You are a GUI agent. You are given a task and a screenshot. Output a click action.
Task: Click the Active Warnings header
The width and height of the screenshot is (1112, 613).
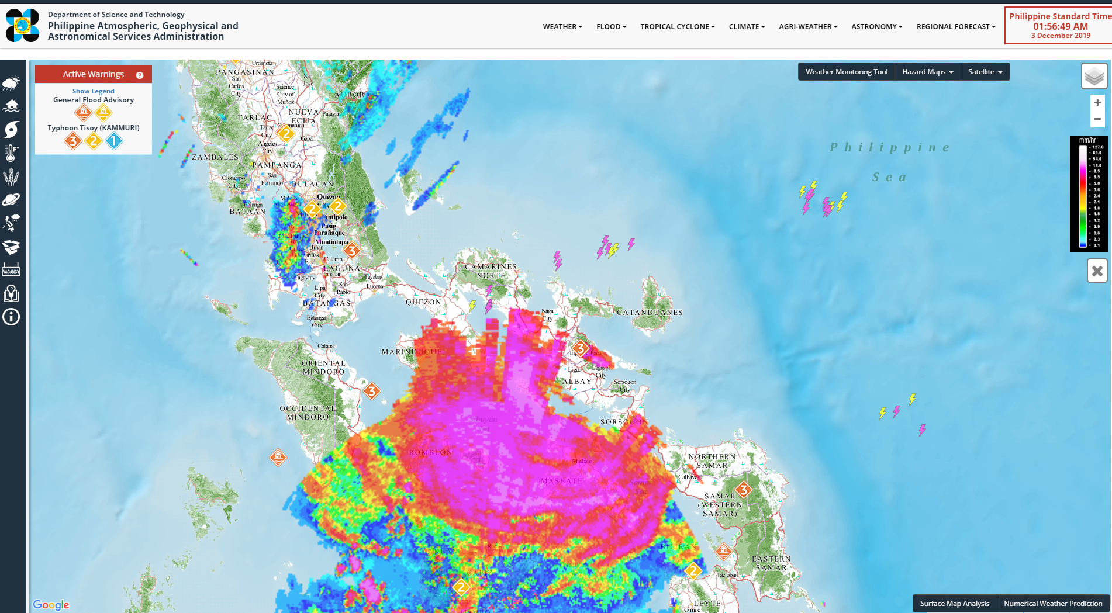click(94, 74)
